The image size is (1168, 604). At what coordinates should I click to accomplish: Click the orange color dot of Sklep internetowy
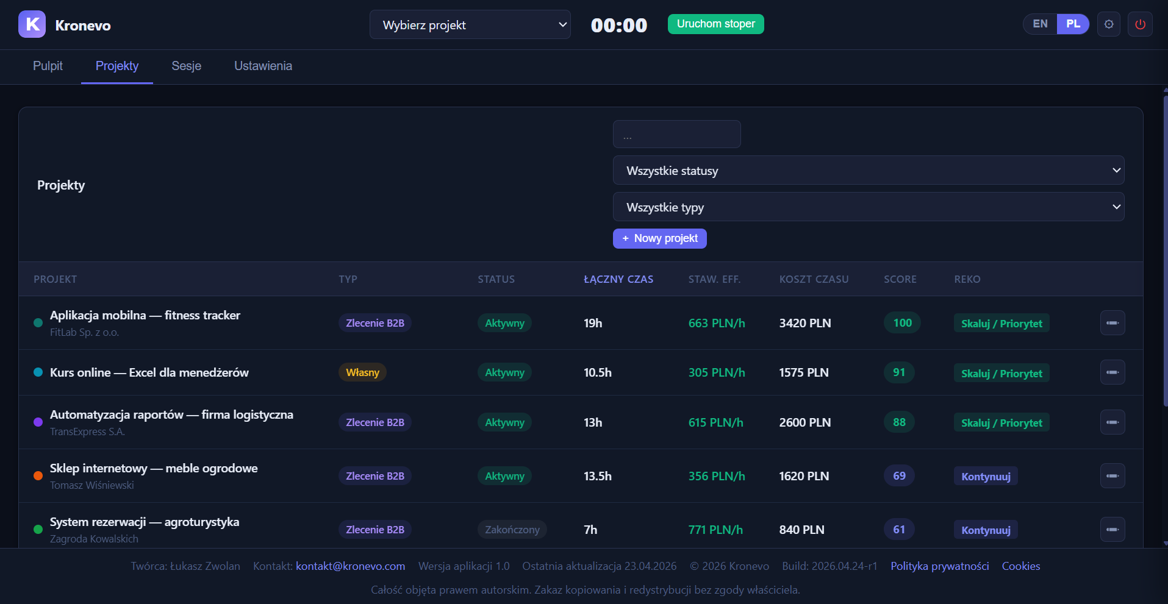[38, 476]
